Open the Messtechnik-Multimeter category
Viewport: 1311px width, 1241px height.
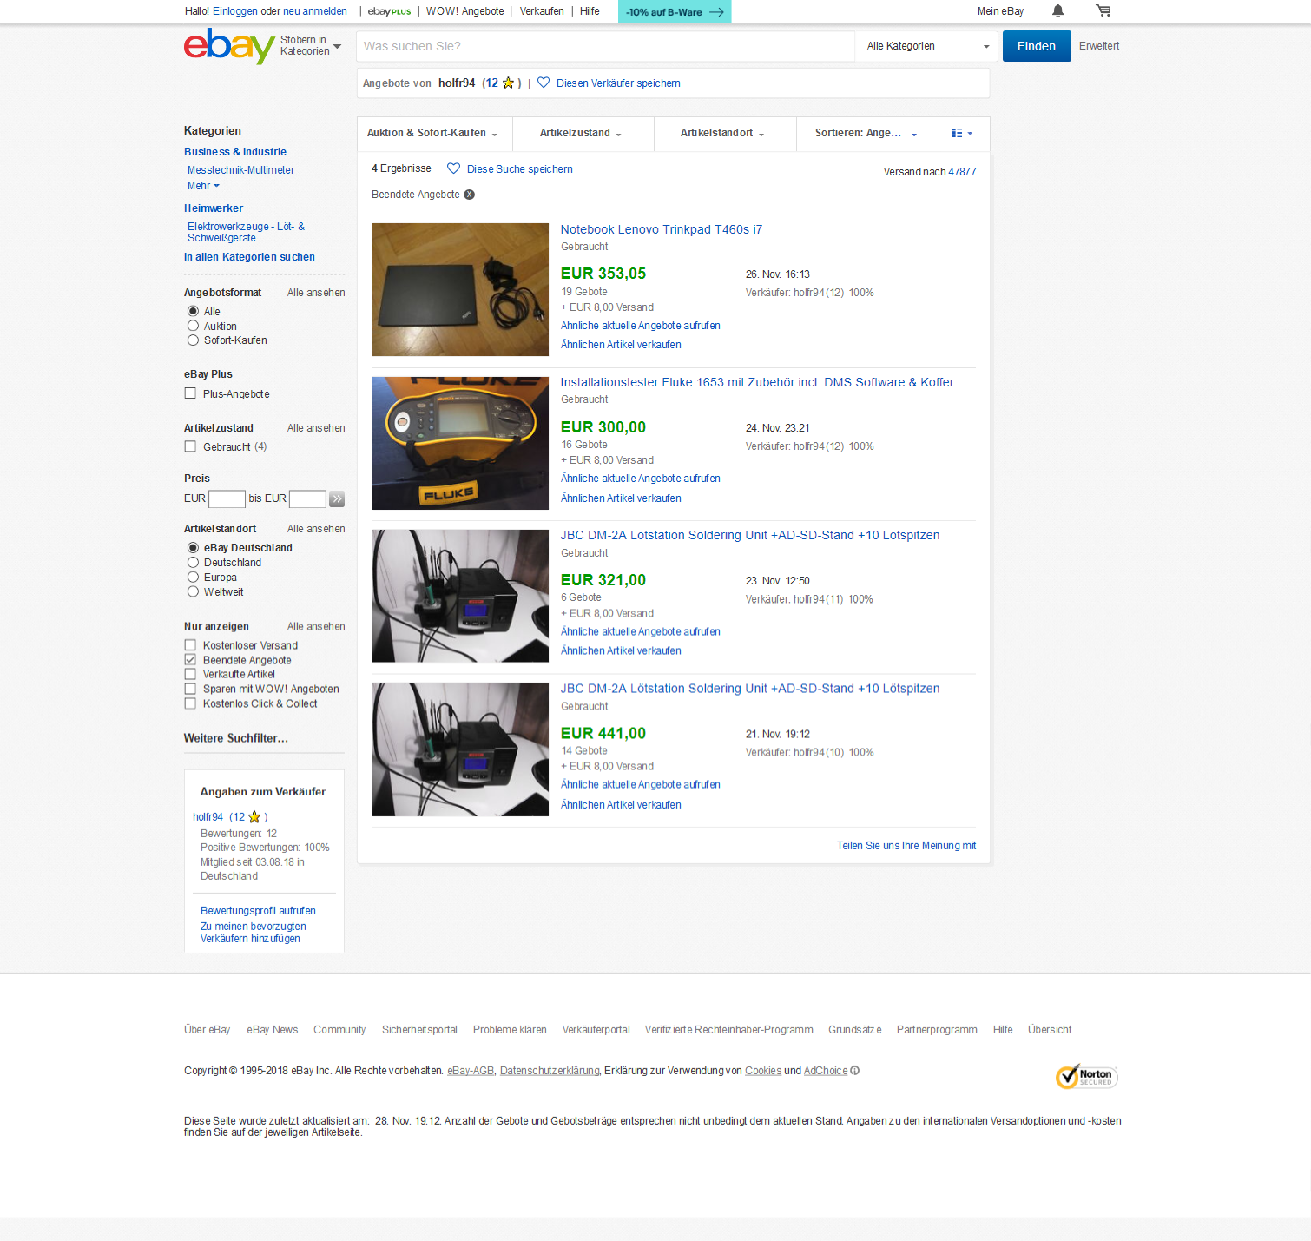click(240, 170)
